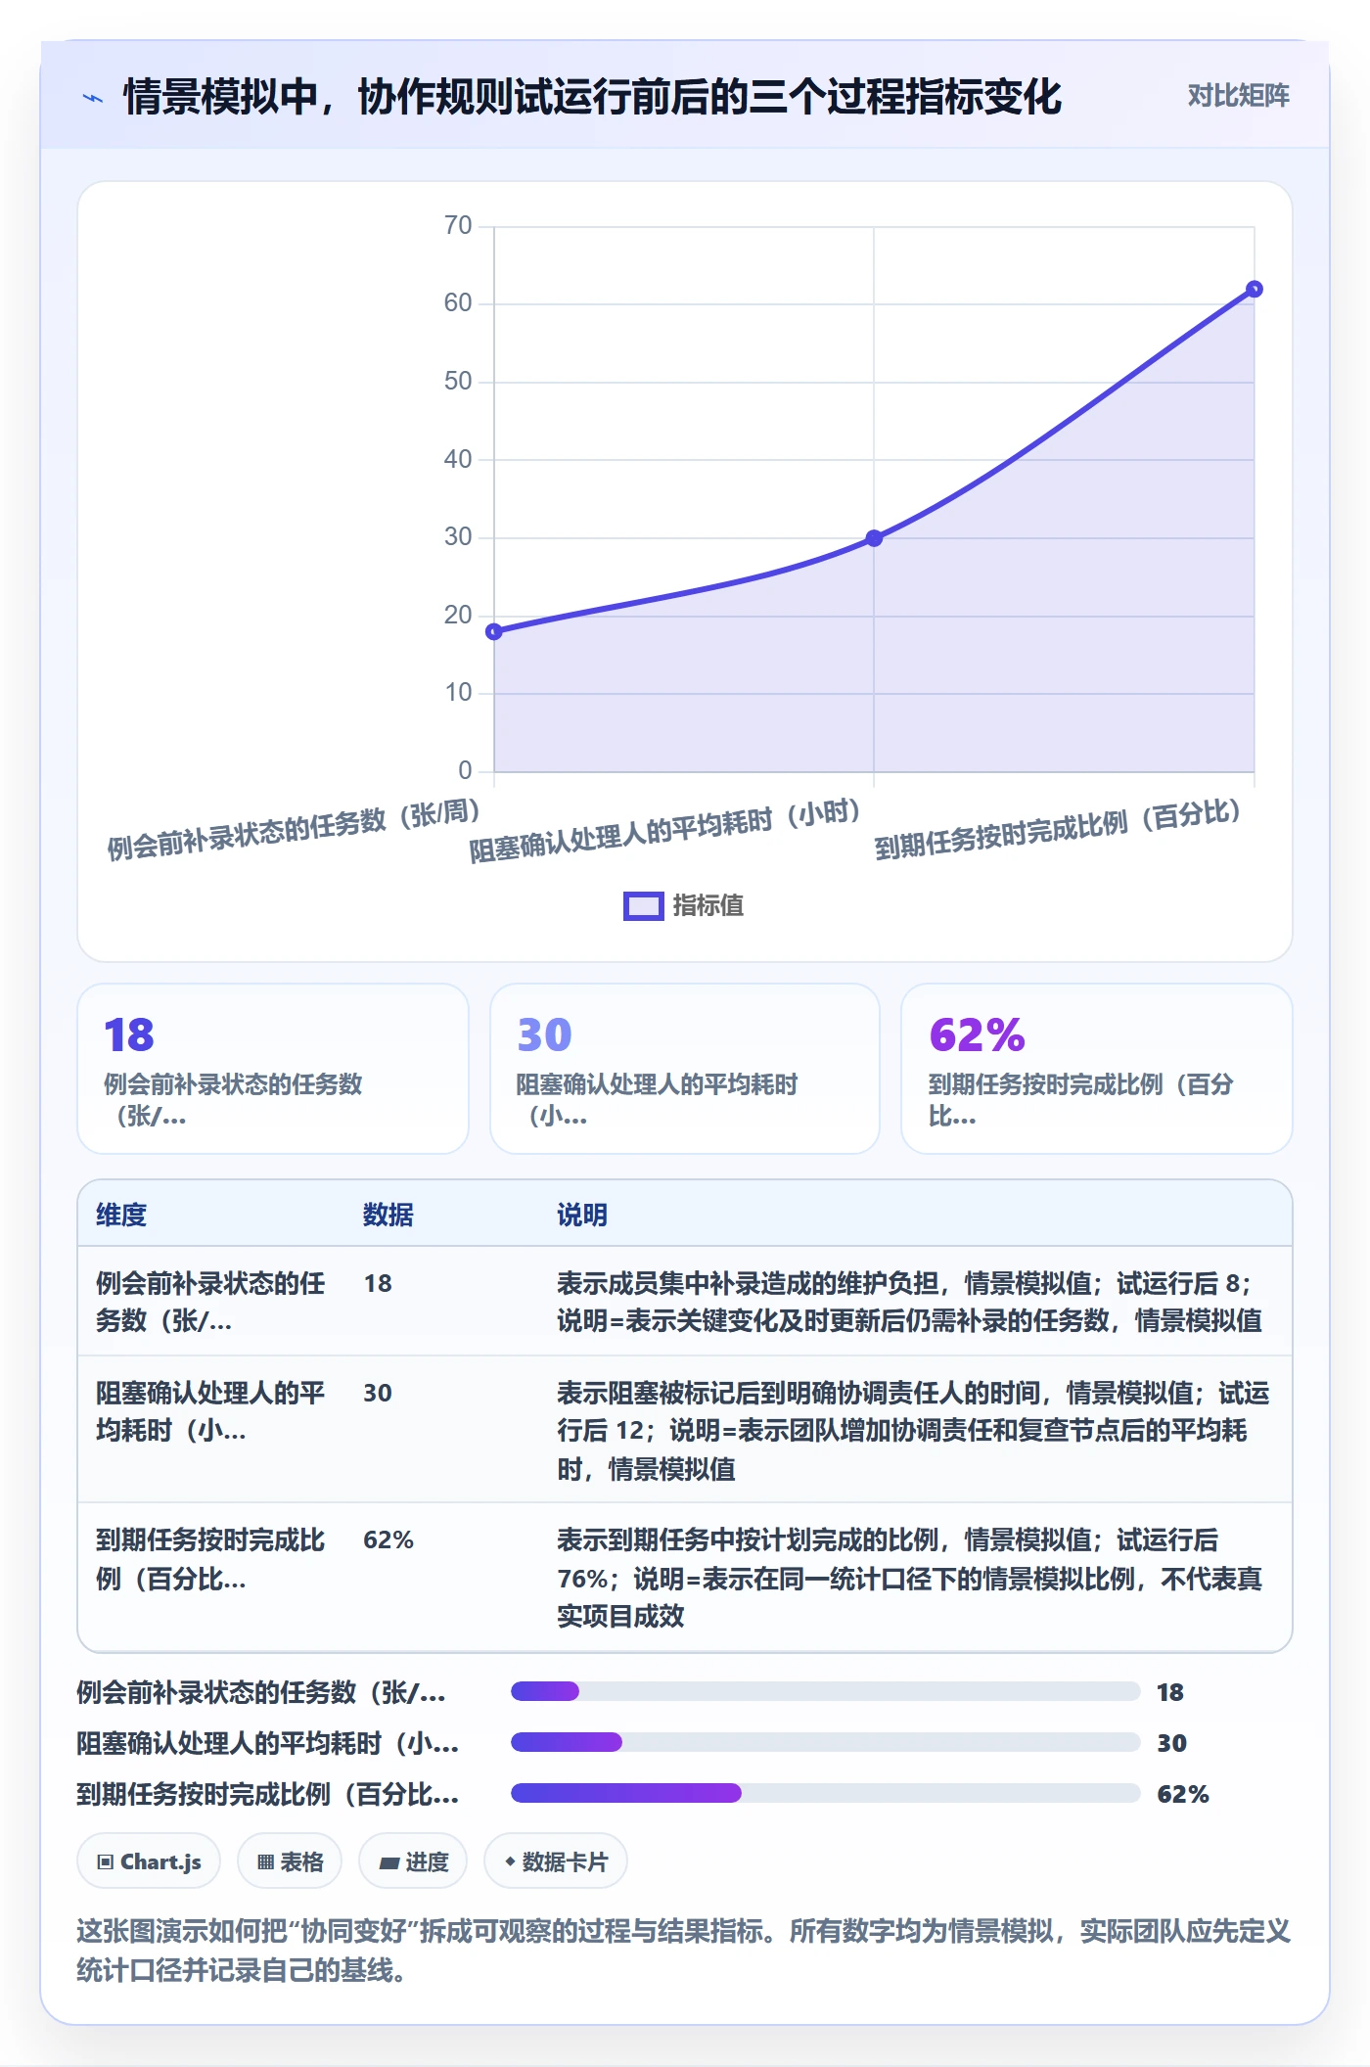The width and height of the screenshot is (1370, 2067).
Task: Select the chart data point at value 30
Action: tap(874, 538)
